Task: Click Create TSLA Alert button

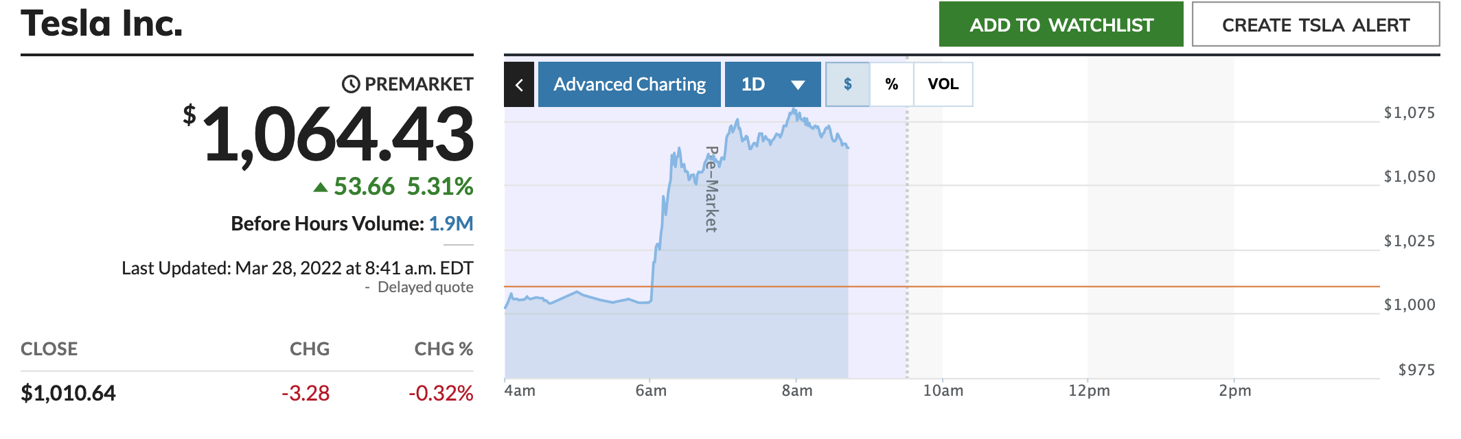Action: 1315,25
